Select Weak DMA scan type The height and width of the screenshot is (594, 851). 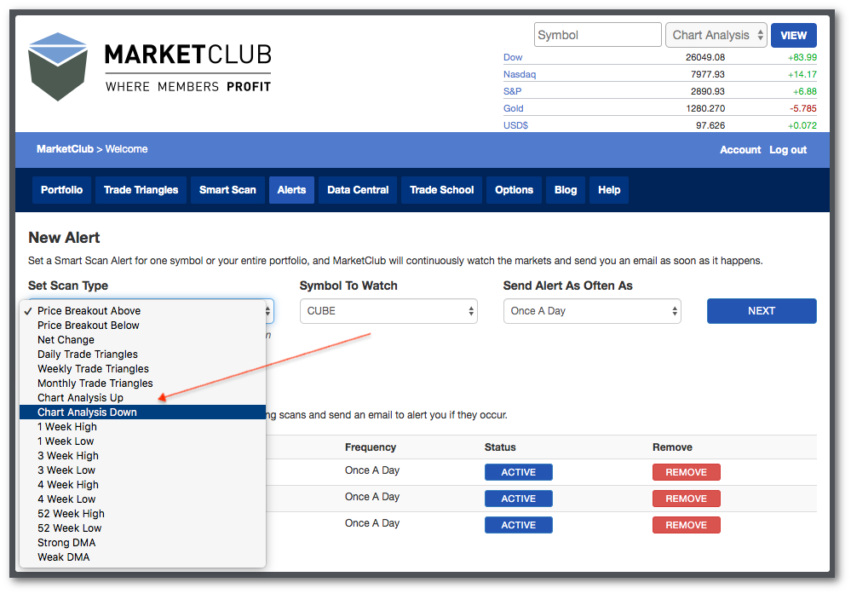(143, 557)
